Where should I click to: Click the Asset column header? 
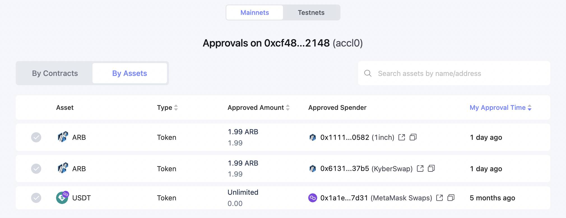[x=65, y=108]
